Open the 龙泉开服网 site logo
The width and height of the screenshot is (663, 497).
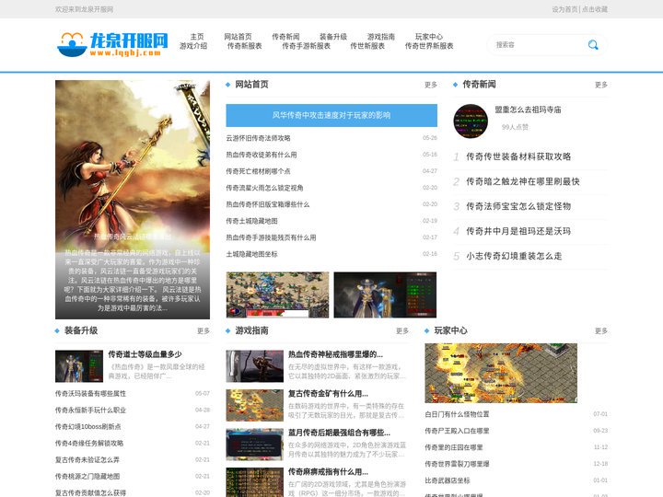[112, 44]
